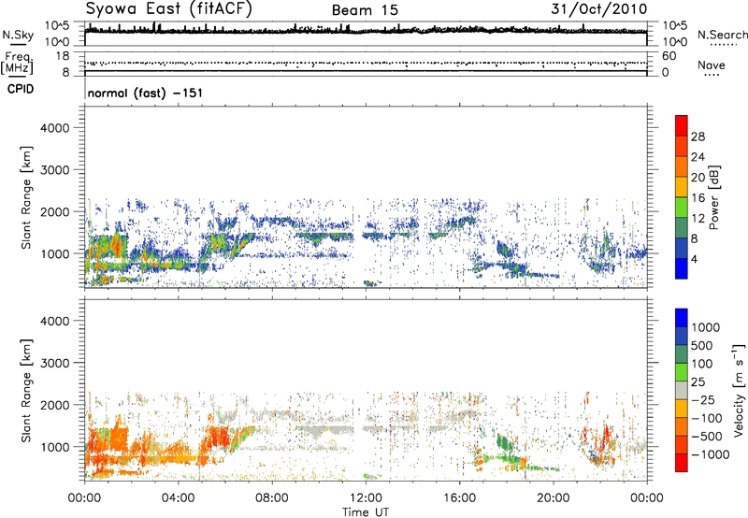This screenshot has width=748, height=518.
Task: Click the '16:00' time axis label
Action: click(x=459, y=498)
